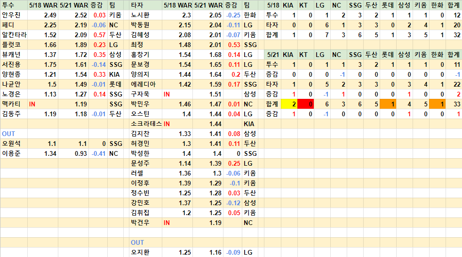Select the KIA team cell beside 양현종
The height and width of the screenshot is (257, 462).
(x=114, y=74)
